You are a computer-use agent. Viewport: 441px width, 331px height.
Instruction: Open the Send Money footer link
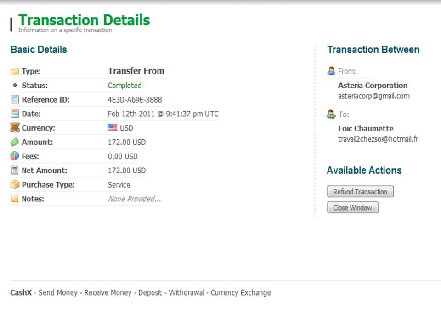[x=58, y=293]
